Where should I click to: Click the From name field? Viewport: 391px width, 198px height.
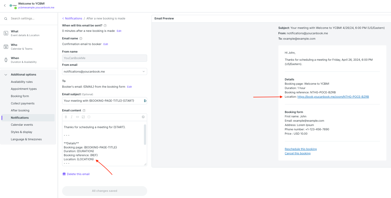105,58
